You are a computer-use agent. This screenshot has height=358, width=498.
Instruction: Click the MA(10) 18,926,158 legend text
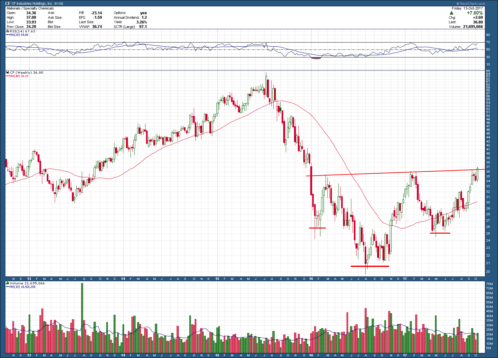22,287
